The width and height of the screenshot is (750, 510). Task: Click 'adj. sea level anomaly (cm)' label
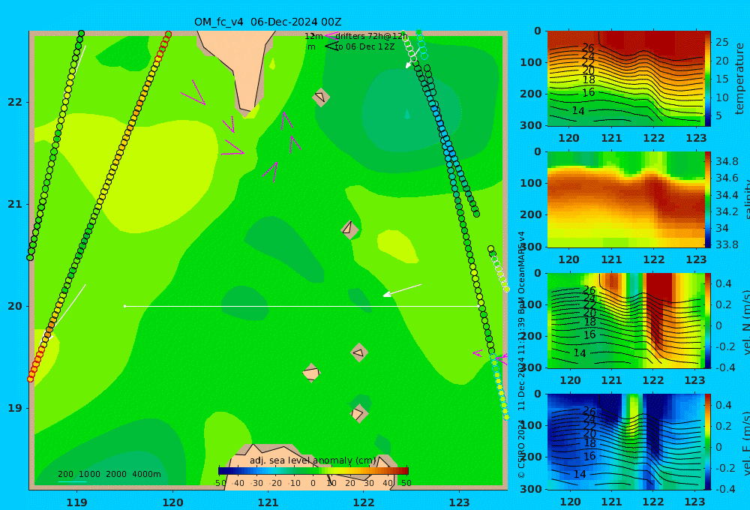313,460
